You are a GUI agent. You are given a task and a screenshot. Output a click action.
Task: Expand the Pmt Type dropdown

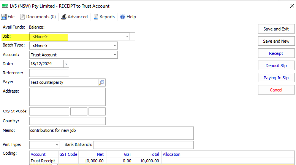(x=57, y=145)
